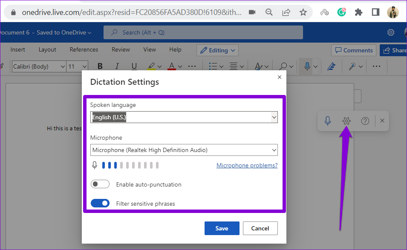Open the Help ribbon tab
This screenshot has width=407, height=250.
coord(175,49)
